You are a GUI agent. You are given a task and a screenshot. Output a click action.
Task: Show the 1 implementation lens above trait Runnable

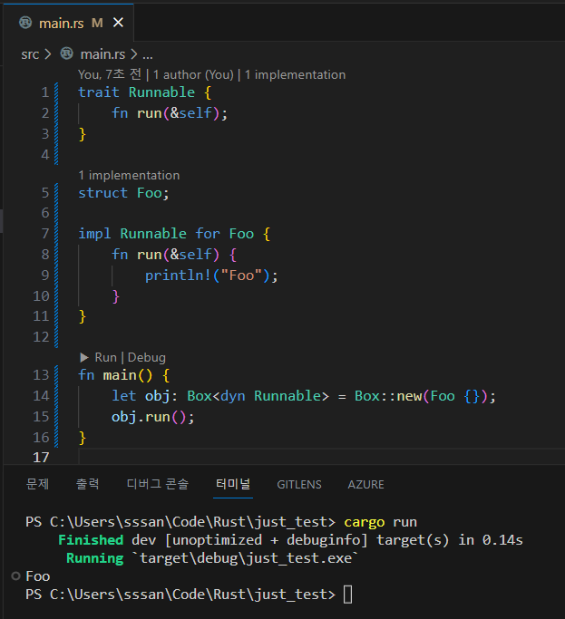click(x=295, y=74)
